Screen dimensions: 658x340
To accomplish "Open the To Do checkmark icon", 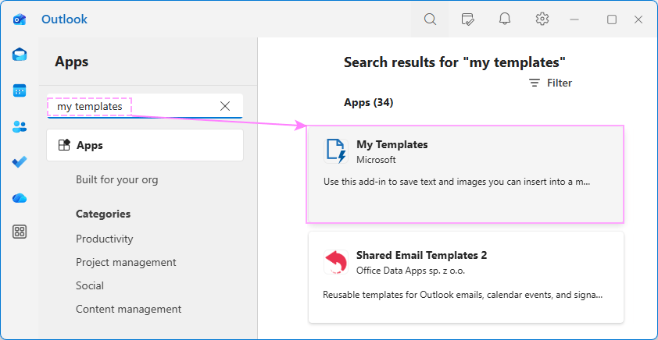I will (20, 162).
